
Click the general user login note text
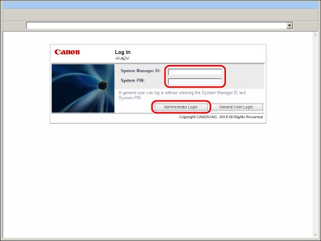point(182,95)
